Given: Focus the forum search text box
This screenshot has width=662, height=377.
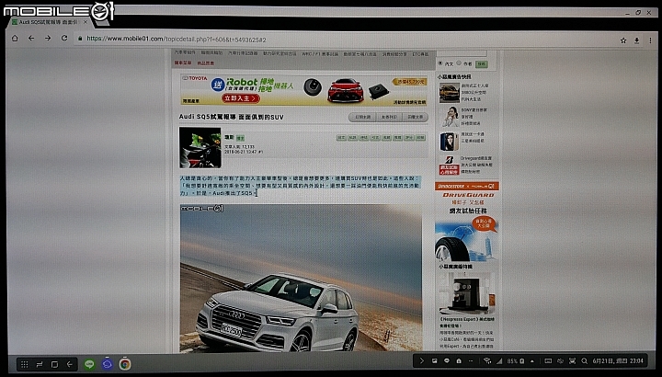Looking at the screenshot, I should [x=462, y=53].
